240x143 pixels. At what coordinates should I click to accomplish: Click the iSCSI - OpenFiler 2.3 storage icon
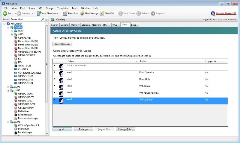(x=16, y=125)
